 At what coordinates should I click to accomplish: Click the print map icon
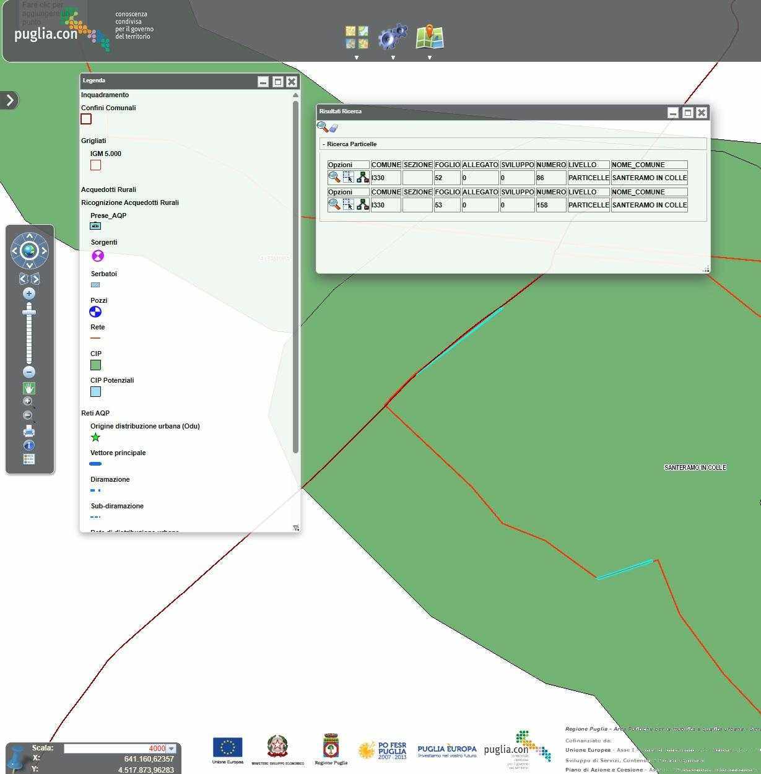tap(28, 431)
